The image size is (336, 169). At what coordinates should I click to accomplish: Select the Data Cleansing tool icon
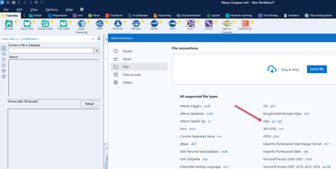[82, 24]
